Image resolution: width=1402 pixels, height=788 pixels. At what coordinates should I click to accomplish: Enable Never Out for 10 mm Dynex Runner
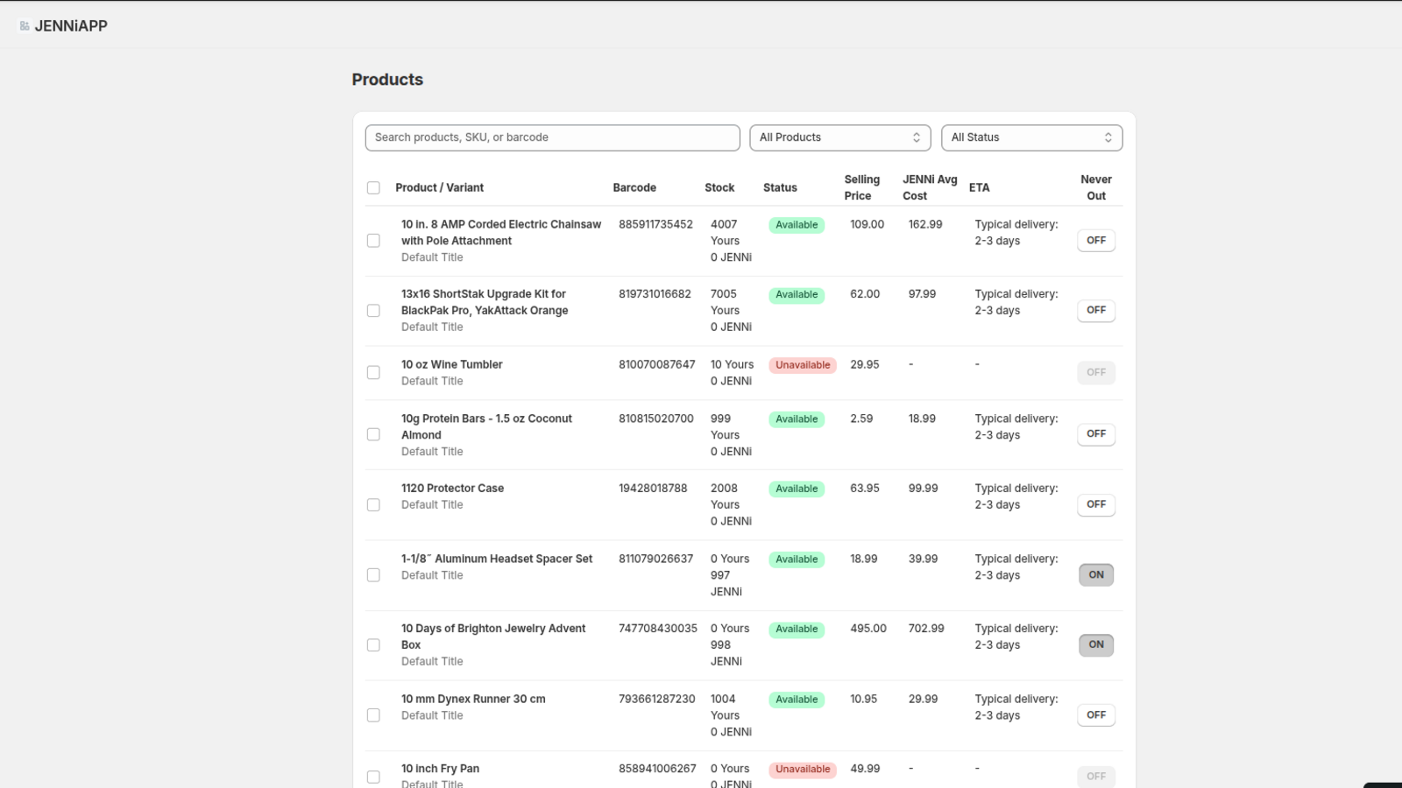(x=1095, y=714)
